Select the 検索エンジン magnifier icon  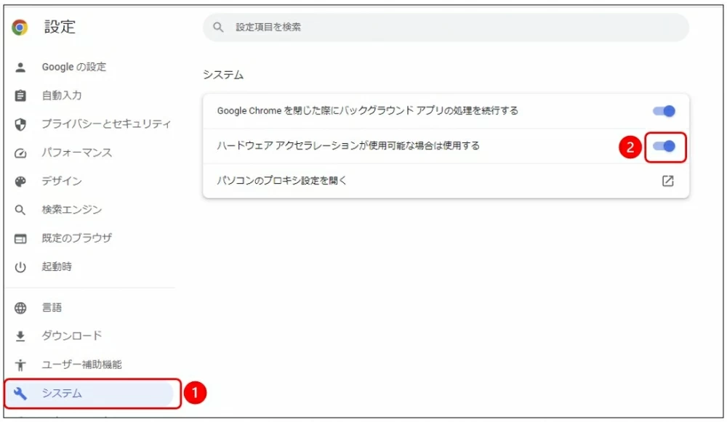click(19, 210)
